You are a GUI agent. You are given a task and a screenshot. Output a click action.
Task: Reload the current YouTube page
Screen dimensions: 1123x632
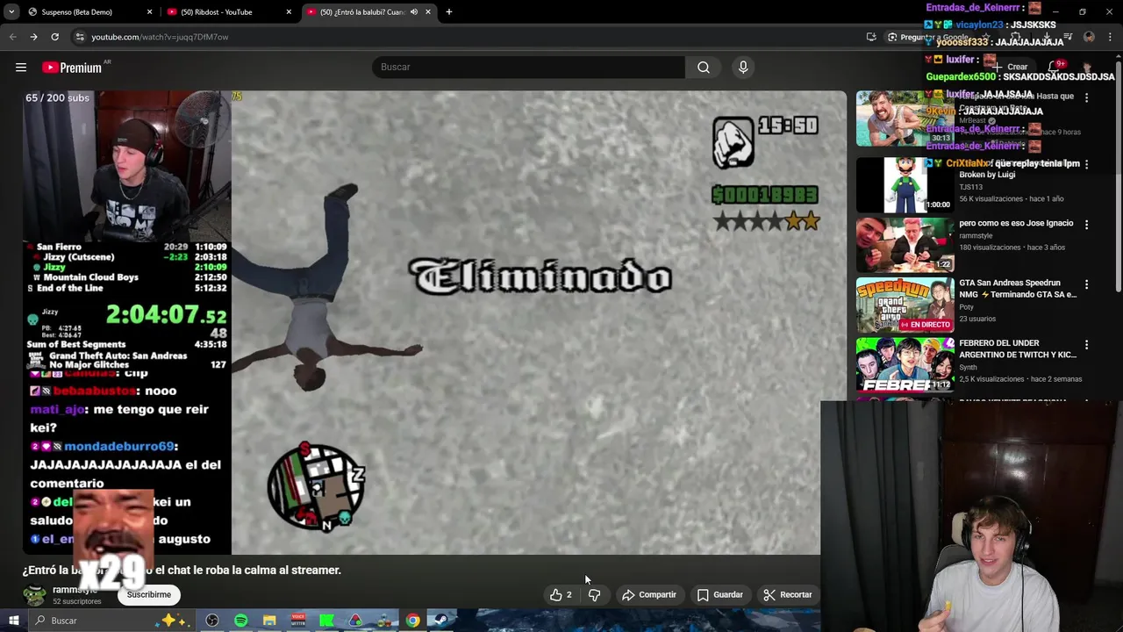54,37
